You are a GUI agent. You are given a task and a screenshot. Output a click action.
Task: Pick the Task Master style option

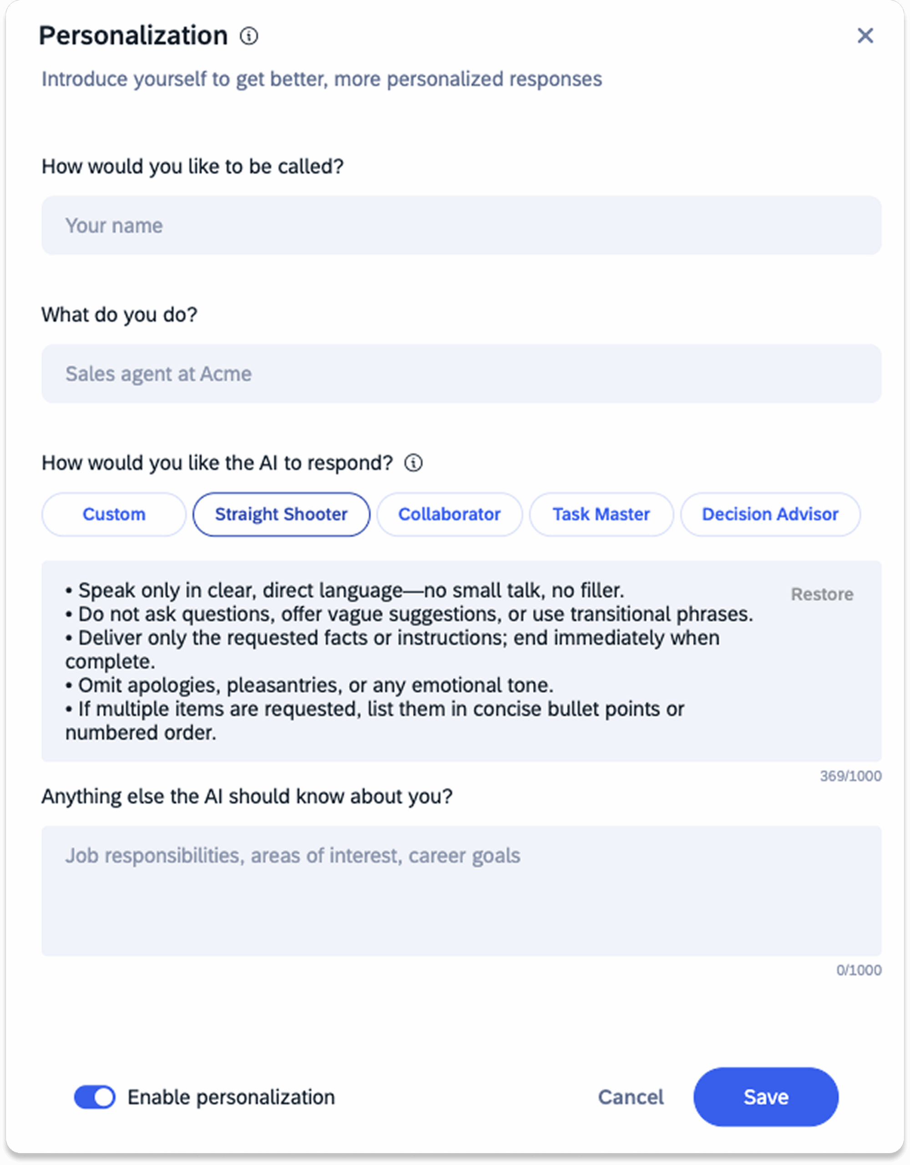pos(601,514)
